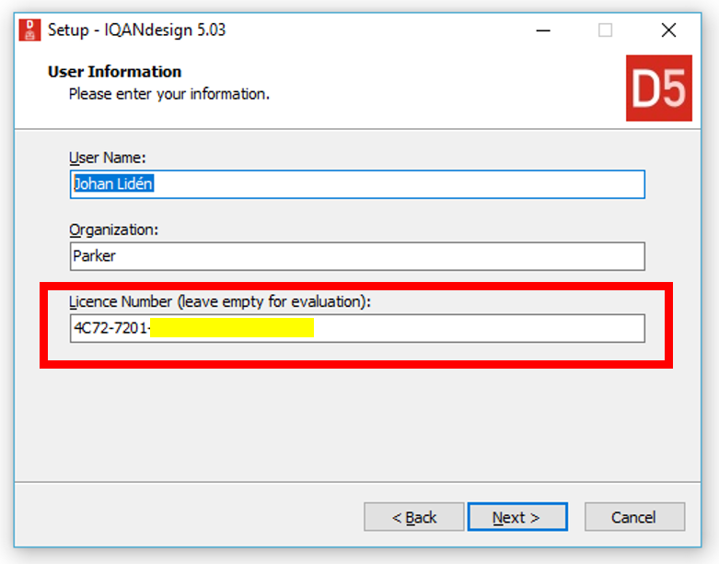Image resolution: width=719 pixels, height=564 pixels.
Task: Click the 'Setup - IQANdesign 5.03' window title
Action: click(136, 30)
